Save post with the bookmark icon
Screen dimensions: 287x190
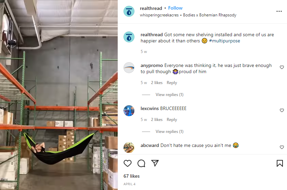tap(280, 163)
